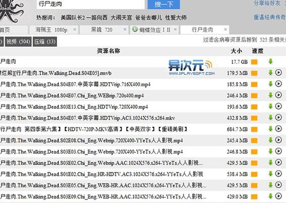Download the 684.7 MB 第四季第六集 file

click(x=270, y=129)
